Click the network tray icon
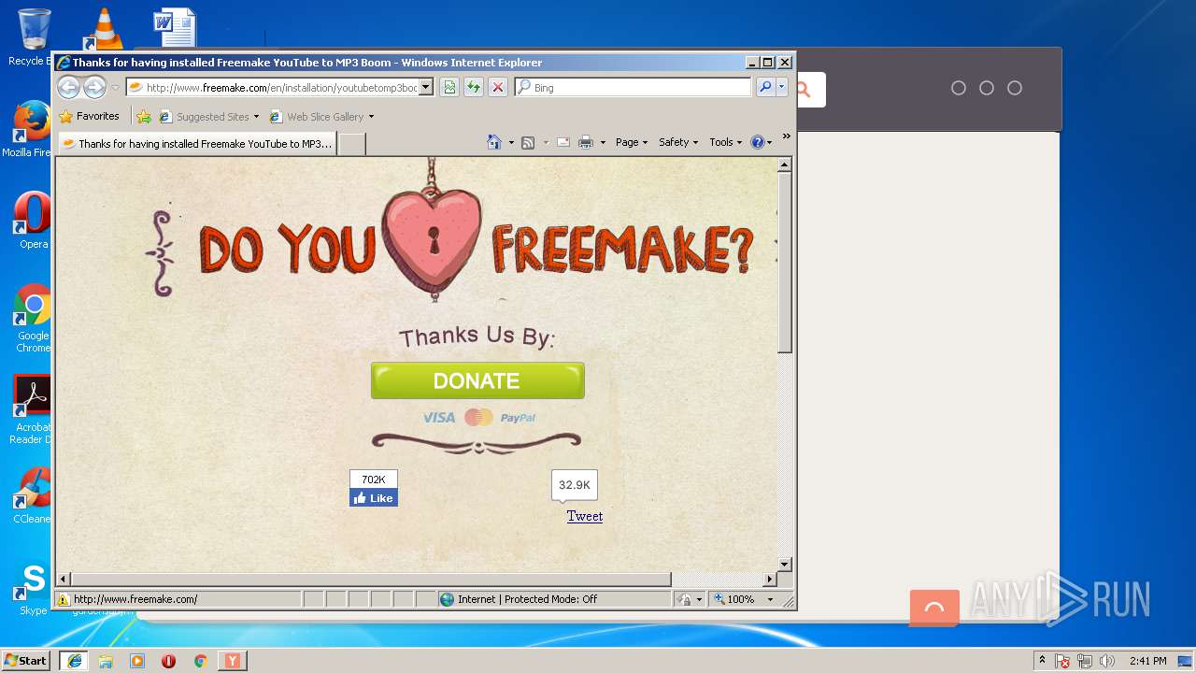Screen dimensions: 1196x673 pos(1085,661)
